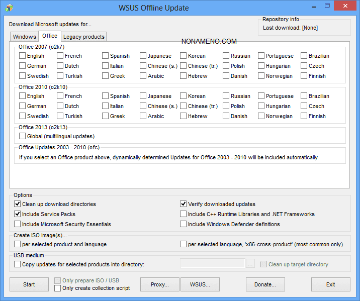Check Include Windows Defender definitions
The image size is (360, 301).
pyautogui.click(x=184, y=224)
